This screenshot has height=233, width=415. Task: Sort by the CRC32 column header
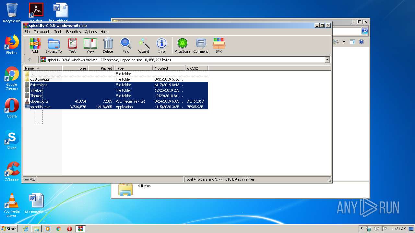tap(196, 68)
